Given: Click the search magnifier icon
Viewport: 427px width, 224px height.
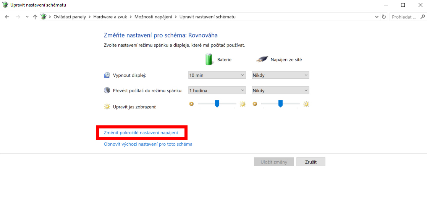Looking at the screenshot, I should [422, 16].
